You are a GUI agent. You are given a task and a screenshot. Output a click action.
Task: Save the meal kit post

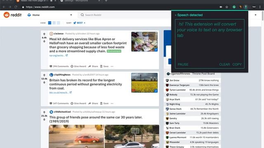pyautogui.click(x=104, y=66)
